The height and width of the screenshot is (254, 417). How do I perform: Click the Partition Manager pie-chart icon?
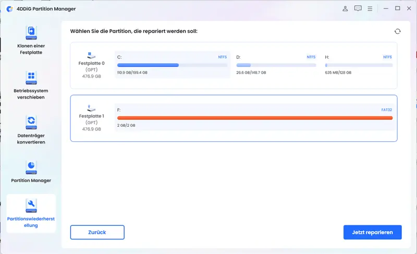(31, 167)
